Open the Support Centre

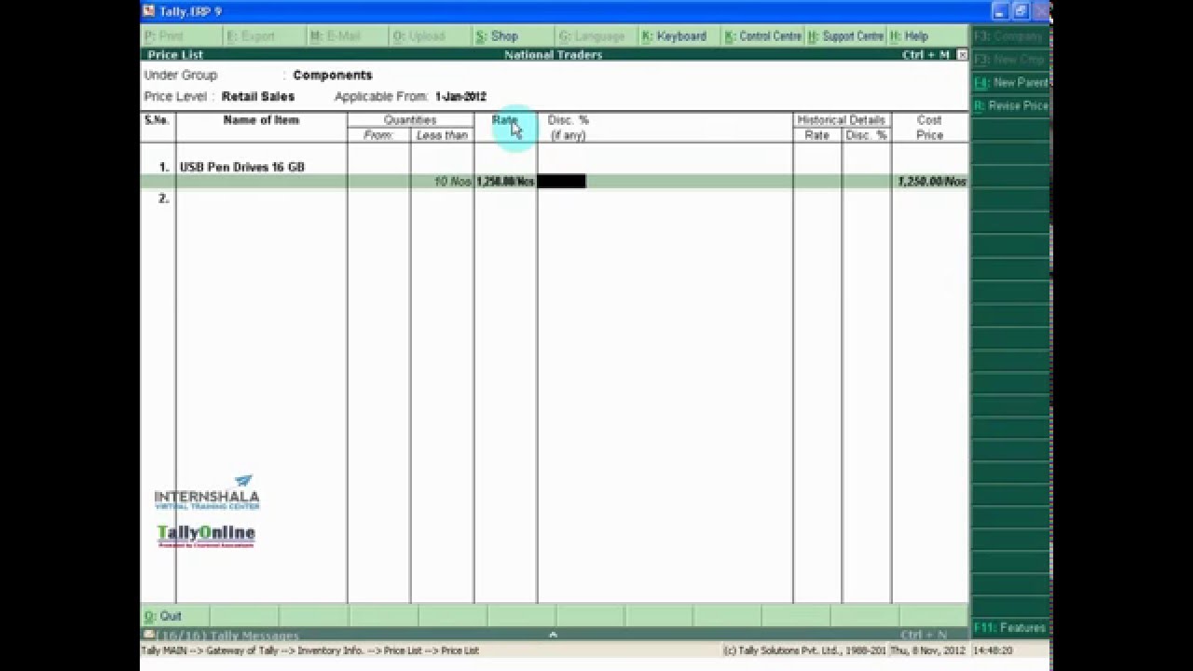point(845,36)
